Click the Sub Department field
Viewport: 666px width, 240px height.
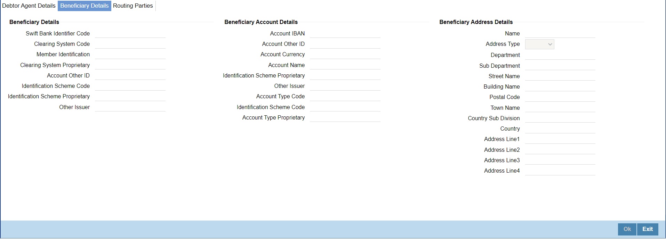[560, 66]
